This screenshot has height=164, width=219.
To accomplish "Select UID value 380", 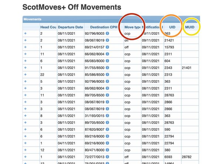I will click(167, 150).
